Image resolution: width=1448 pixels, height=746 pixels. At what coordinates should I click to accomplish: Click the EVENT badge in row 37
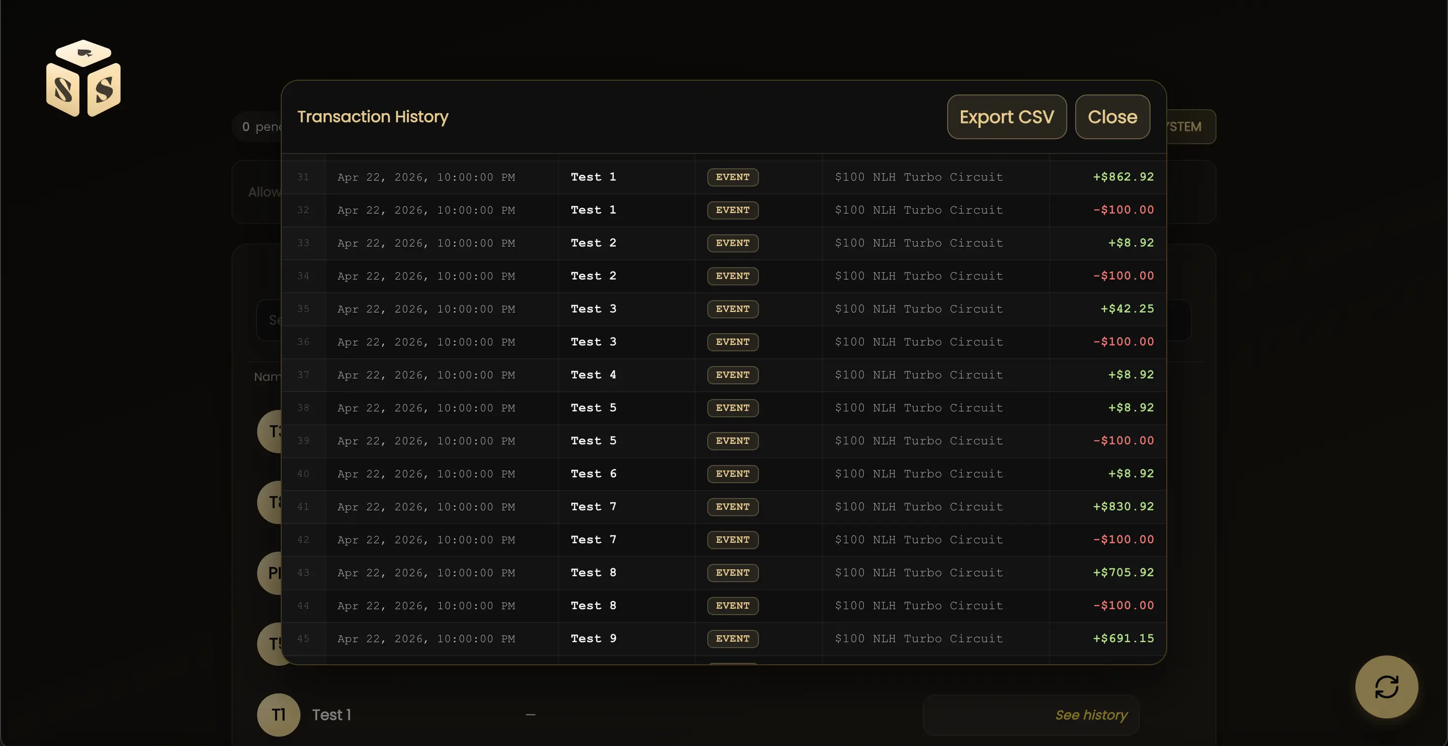(732, 374)
